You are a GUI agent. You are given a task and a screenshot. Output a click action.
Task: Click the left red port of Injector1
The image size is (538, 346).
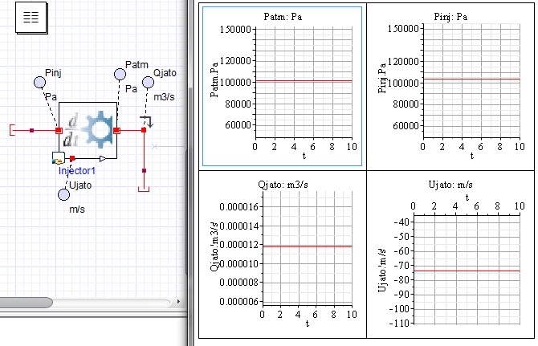(x=59, y=129)
